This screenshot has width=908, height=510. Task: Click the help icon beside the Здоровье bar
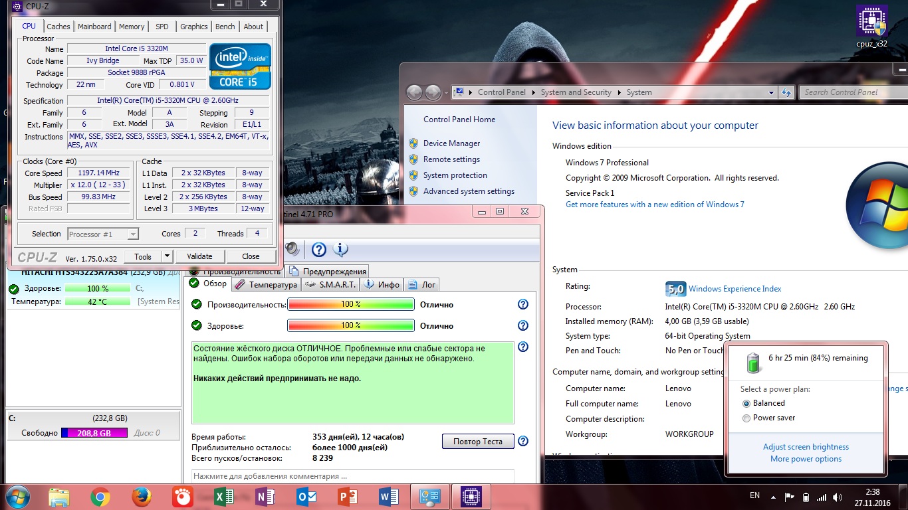pos(523,325)
